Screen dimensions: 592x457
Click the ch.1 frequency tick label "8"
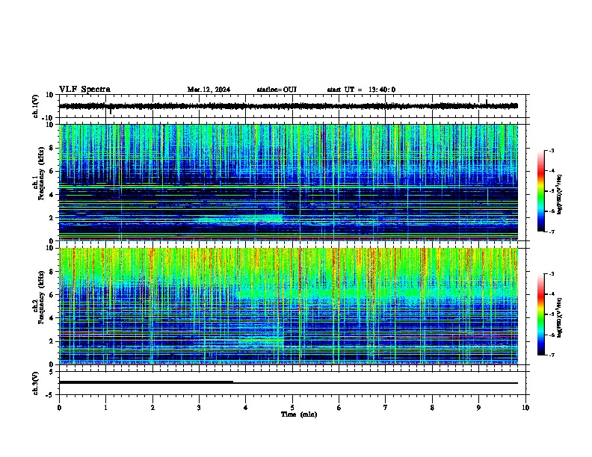52,148
